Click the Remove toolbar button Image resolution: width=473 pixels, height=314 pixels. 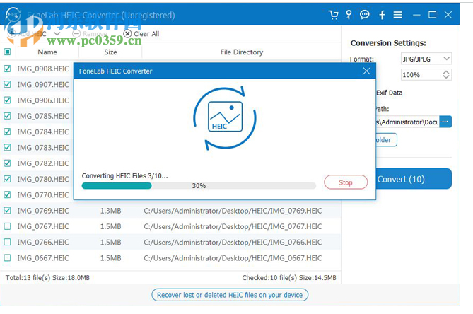[x=90, y=34]
